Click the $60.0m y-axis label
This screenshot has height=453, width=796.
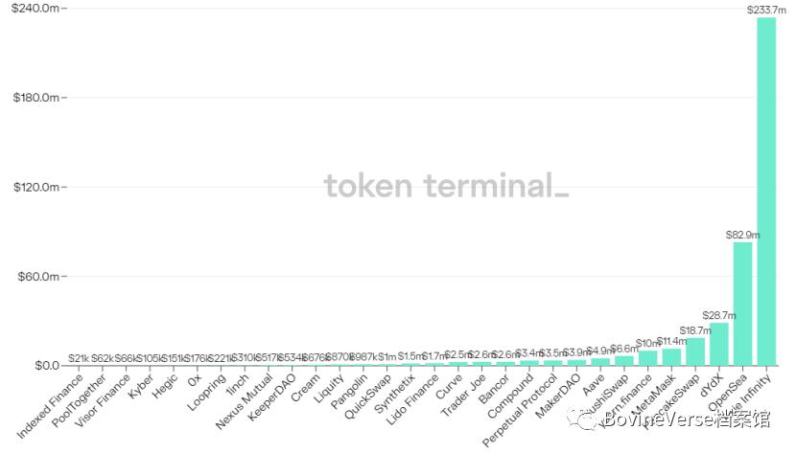[x=35, y=277]
